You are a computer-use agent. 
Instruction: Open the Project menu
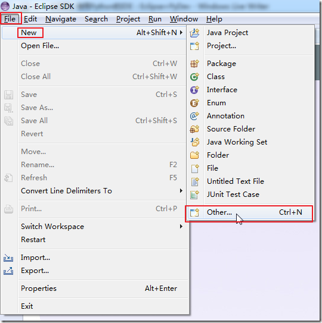pyautogui.click(x=128, y=19)
